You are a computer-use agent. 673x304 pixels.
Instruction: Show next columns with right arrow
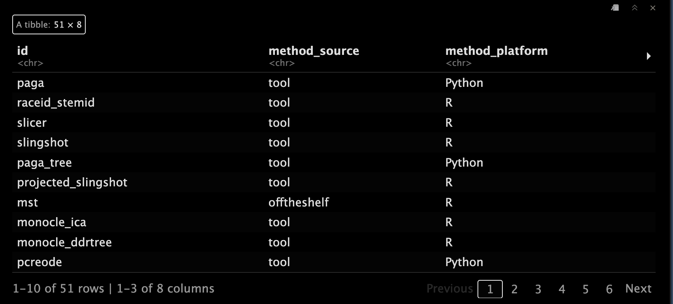[x=649, y=56]
